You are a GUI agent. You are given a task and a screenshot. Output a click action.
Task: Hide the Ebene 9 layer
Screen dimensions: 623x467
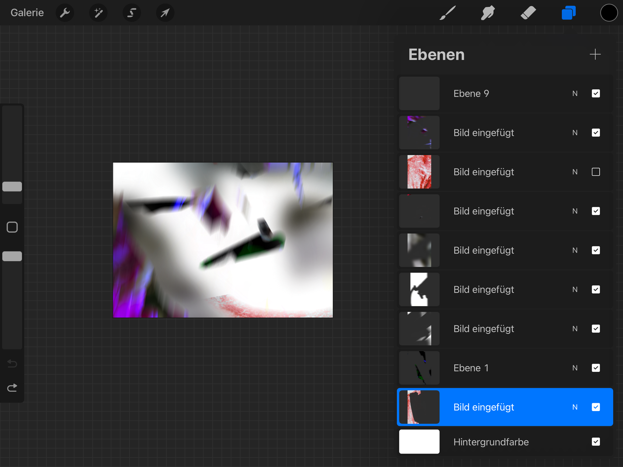point(596,93)
